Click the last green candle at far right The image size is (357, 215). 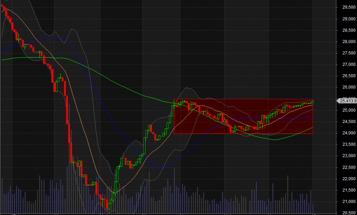point(313,102)
